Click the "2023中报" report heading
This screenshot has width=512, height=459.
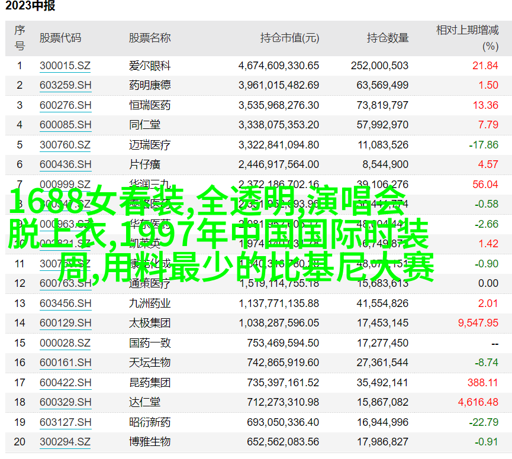[x=30, y=5]
